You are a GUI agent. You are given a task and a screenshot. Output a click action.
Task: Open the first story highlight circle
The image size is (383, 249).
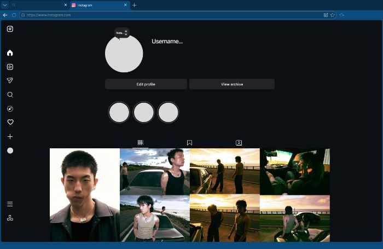[119, 112]
